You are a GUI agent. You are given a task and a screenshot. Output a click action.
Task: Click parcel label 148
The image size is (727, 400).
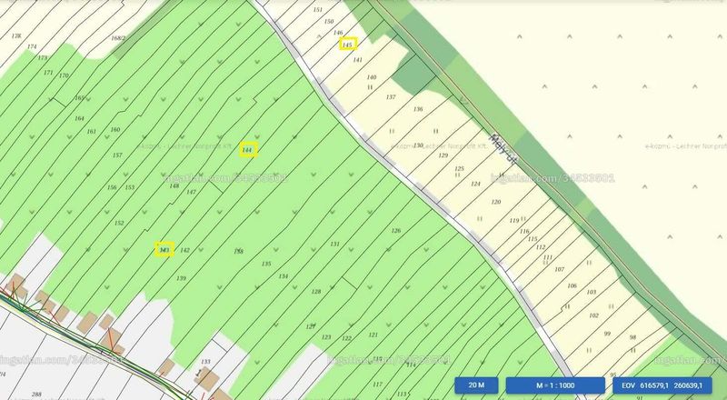coord(174,185)
